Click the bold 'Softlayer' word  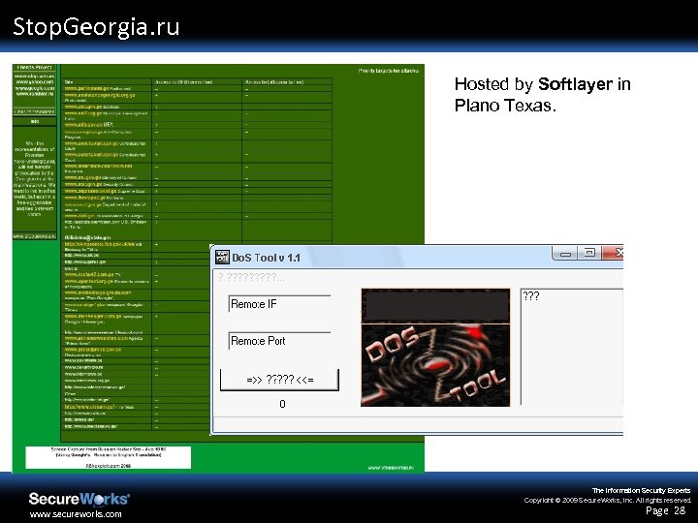pyautogui.click(x=575, y=84)
